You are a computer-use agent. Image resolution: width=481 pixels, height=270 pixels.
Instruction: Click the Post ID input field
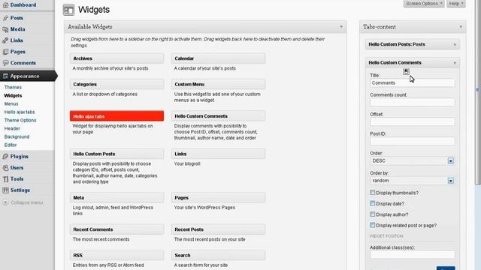pyautogui.click(x=412, y=142)
